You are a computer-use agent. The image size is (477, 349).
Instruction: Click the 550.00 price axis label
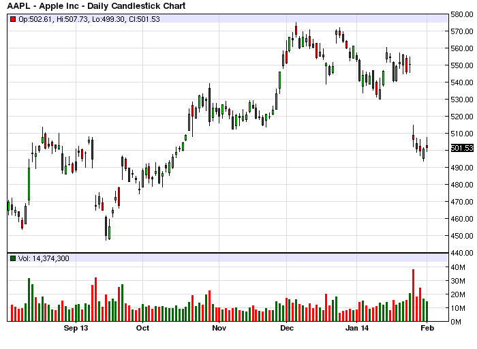tap(462, 65)
